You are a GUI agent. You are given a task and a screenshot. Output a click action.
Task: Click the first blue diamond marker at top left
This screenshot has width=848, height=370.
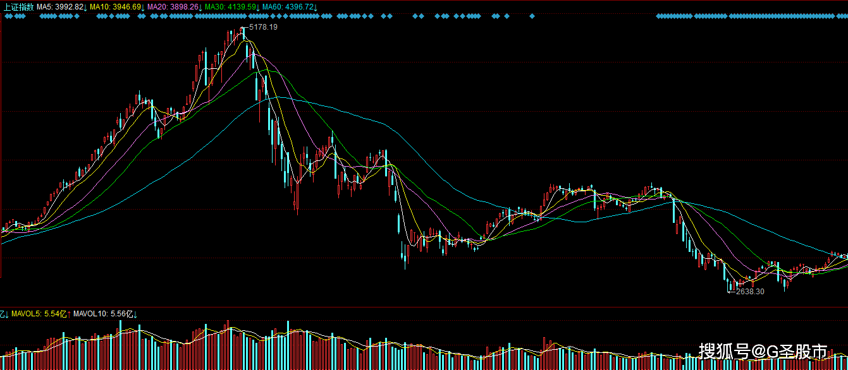click(6, 16)
